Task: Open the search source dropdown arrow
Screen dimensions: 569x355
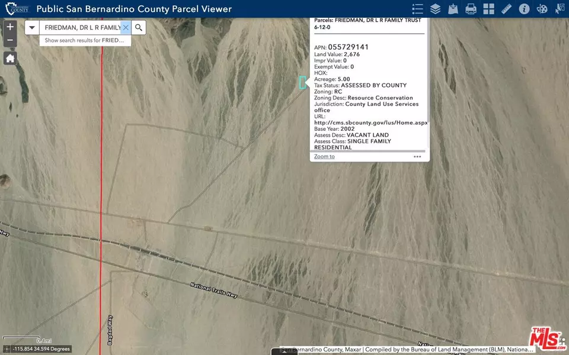Action: coord(31,27)
